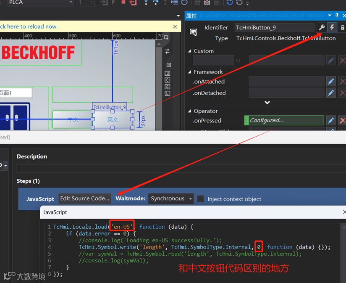Open the Properties view via the wrench icon
Screen dimensions: 346x283
322,27
